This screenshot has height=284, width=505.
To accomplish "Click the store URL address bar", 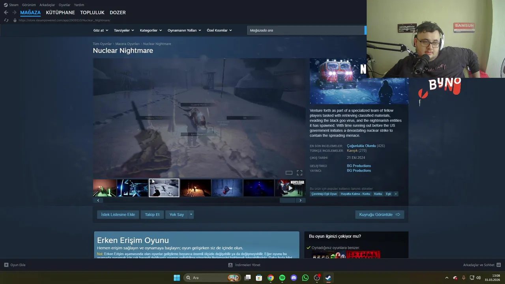I will [x=64, y=20].
